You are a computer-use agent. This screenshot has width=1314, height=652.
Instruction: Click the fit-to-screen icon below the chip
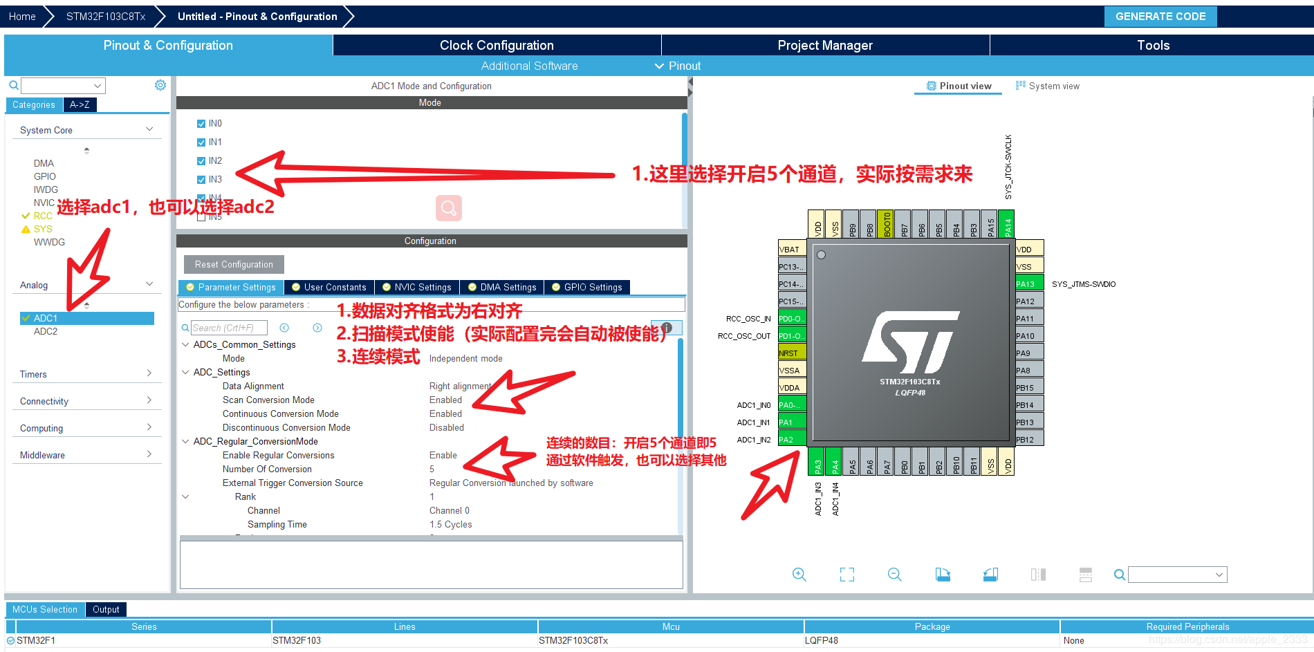847,575
